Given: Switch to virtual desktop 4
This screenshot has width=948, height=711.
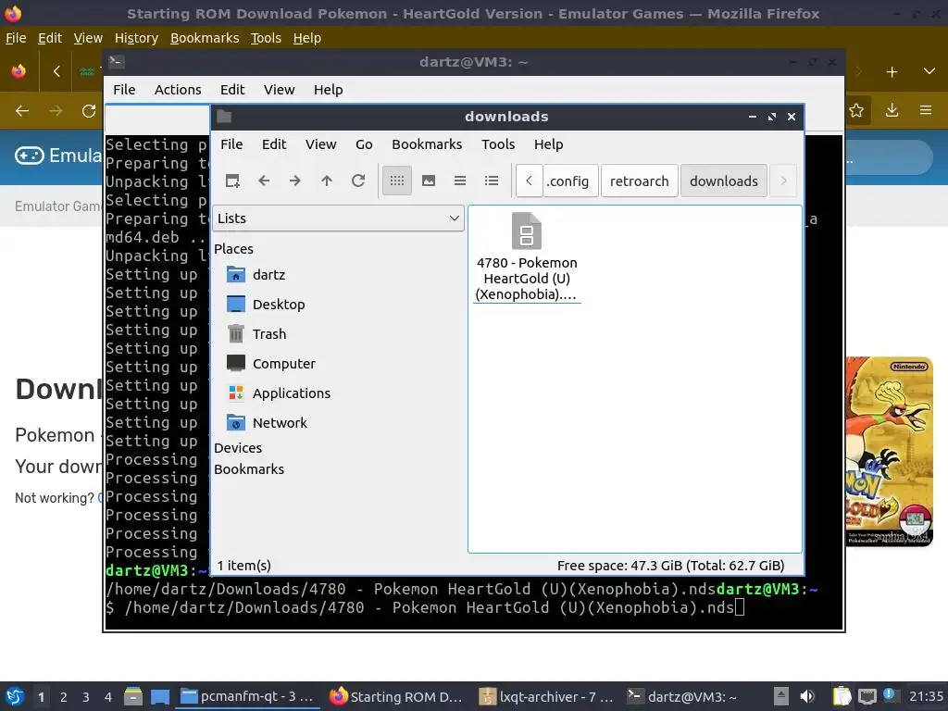Looking at the screenshot, I should coord(108,697).
